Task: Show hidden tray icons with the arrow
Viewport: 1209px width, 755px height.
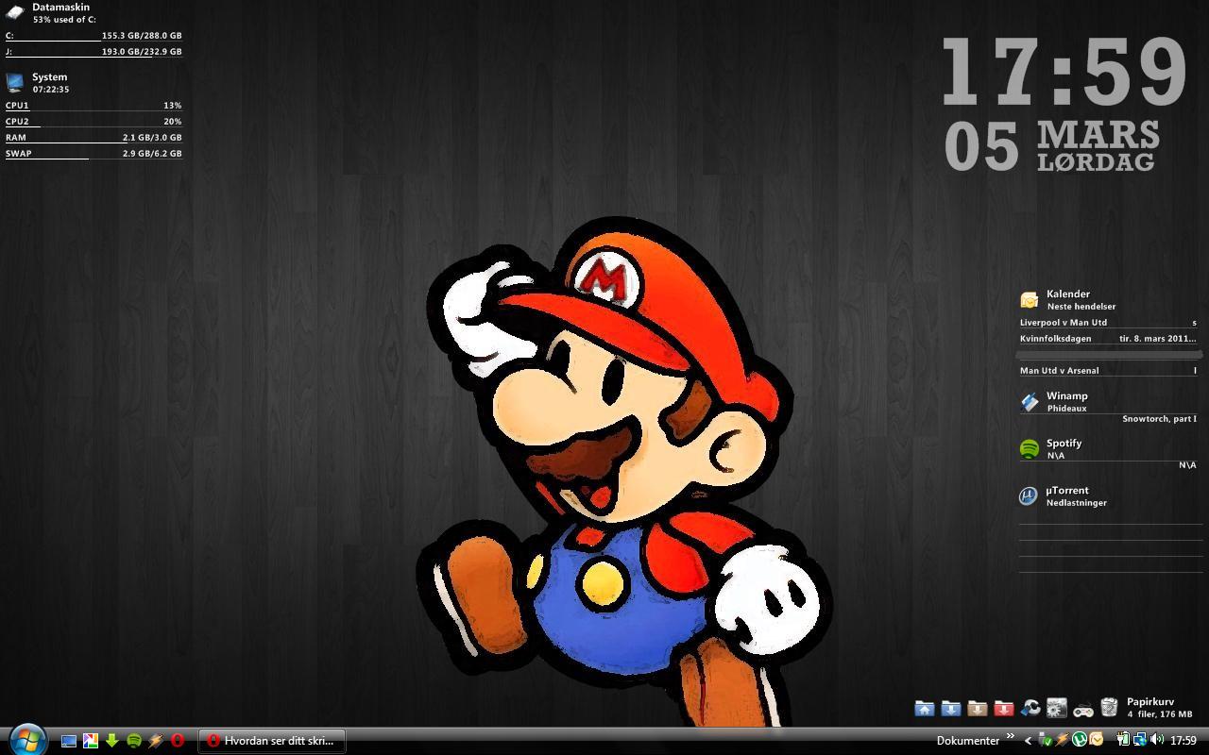Action: (1028, 741)
